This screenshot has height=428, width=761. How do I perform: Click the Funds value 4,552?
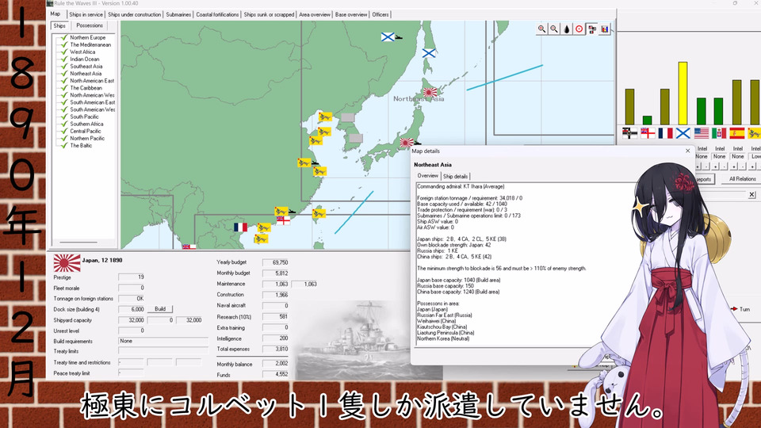[x=275, y=374]
